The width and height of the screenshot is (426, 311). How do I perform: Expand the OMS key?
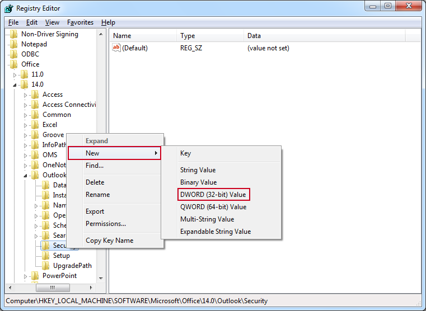click(x=25, y=155)
